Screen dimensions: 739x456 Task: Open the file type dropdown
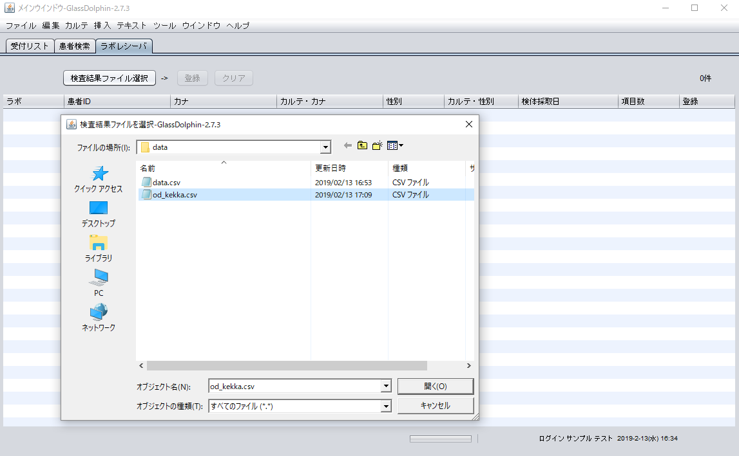click(386, 406)
